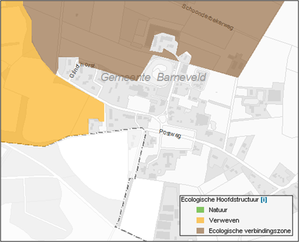The image size is (299, 242).
Task: Click the roundabout on Postweg
Action: click(163, 118)
